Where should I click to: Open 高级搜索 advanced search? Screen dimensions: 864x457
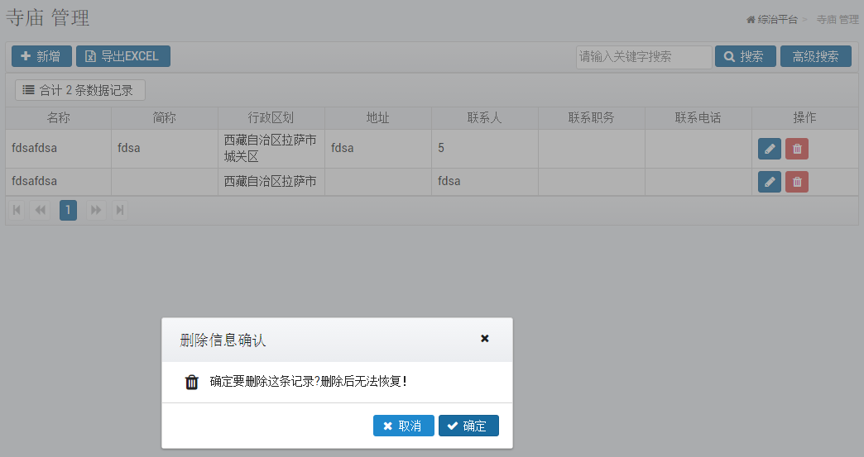(x=815, y=57)
